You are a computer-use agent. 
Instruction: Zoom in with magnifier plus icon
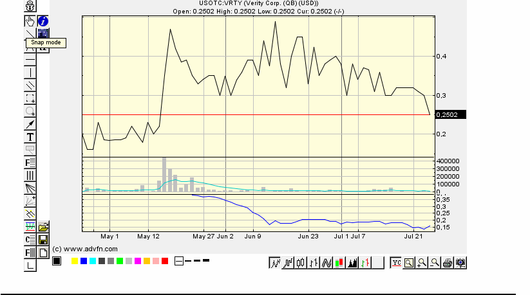click(422, 263)
